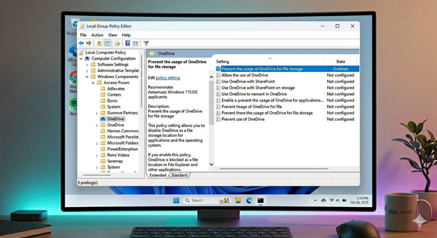Click policy icon beside Use OneDrive with SharePoint
Image resolution: width=437 pixels, height=238 pixels.
(x=218, y=81)
